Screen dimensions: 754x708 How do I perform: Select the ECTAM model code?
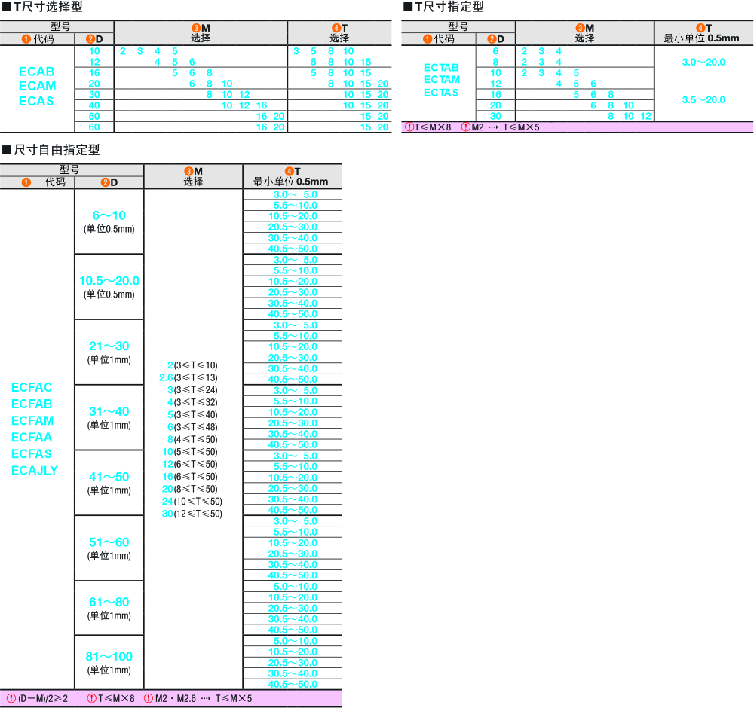pyautogui.click(x=441, y=79)
